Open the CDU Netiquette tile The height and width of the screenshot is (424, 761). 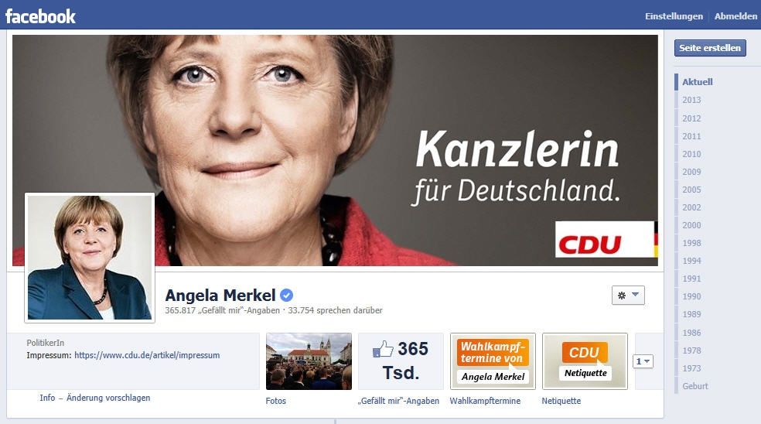pos(585,361)
